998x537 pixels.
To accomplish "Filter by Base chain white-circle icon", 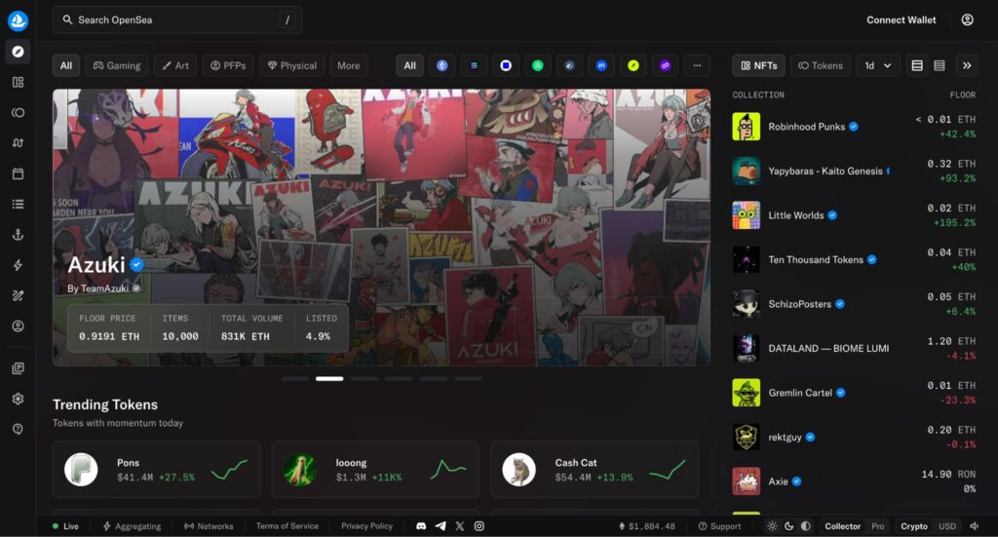I will (x=506, y=65).
